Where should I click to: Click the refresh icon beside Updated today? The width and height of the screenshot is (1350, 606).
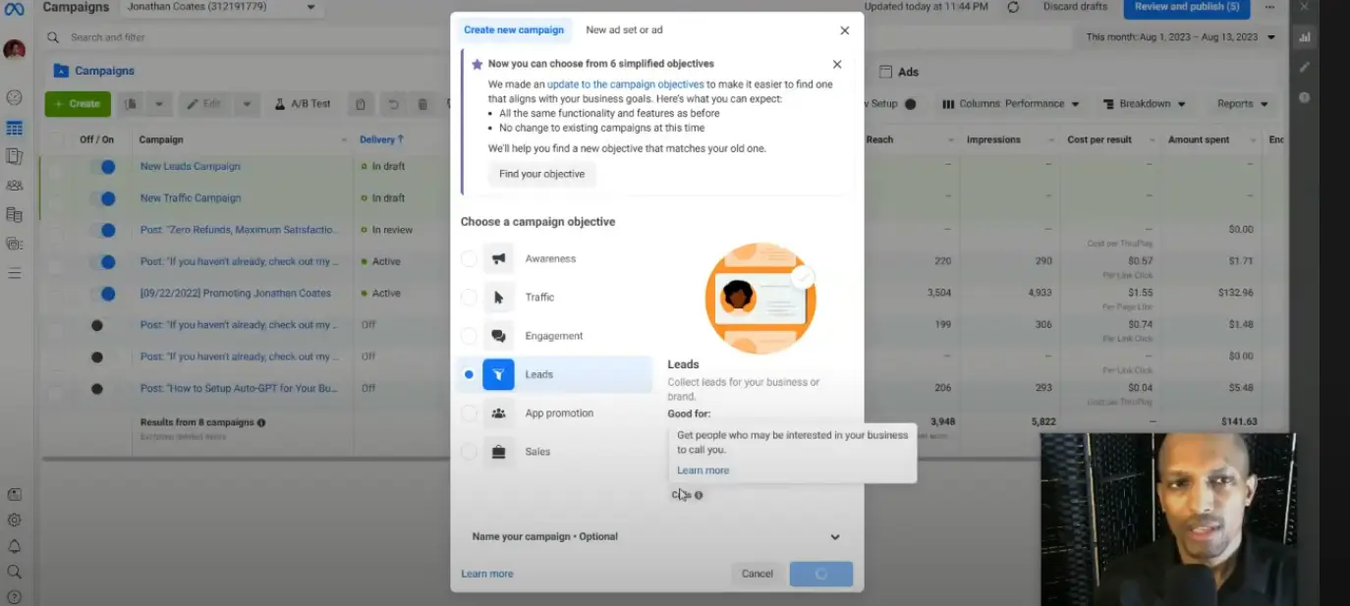[x=1013, y=7]
